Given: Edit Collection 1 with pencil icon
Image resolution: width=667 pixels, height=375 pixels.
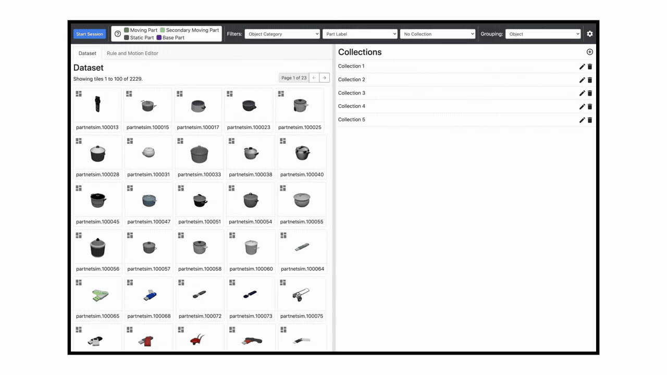Looking at the screenshot, I should [582, 67].
